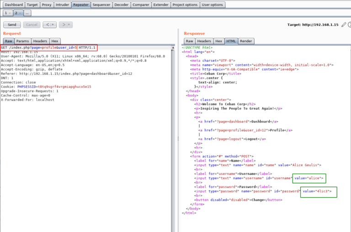The width and height of the screenshot is (351, 232).
Task: Switch to the Intruder tab
Action: point(63,5)
